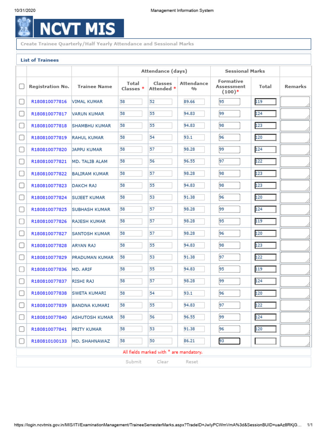Select checkbox for SHAMBHU KUMAR row

coord(22,126)
